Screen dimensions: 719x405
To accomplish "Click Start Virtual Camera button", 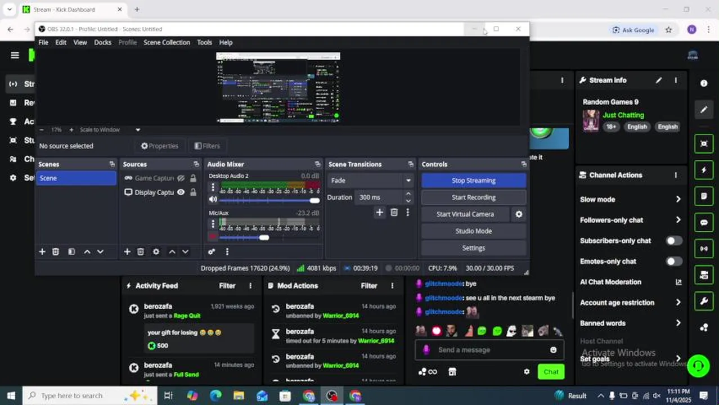I will [465, 214].
